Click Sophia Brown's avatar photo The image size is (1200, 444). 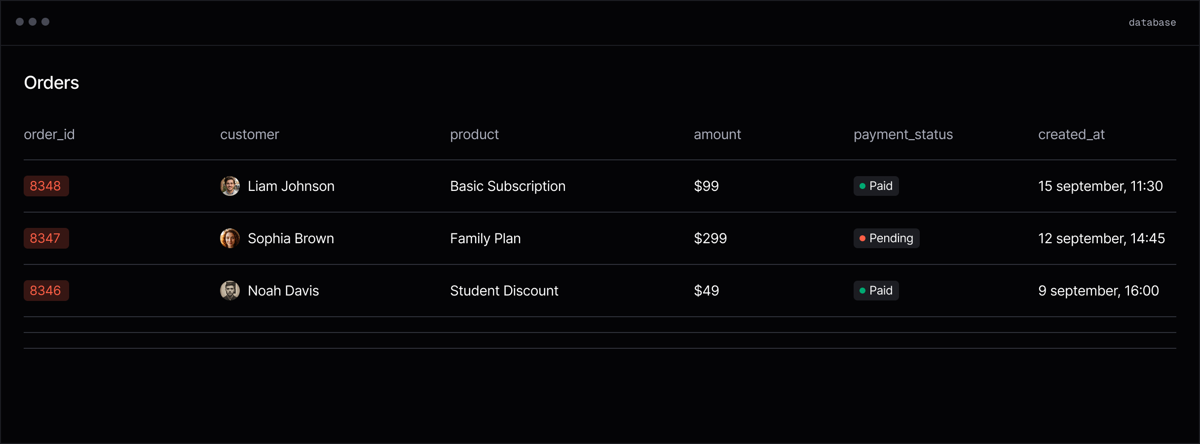[x=230, y=238]
